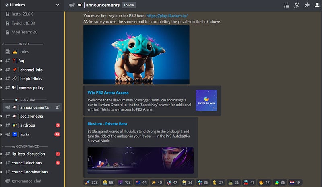The height and width of the screenshot is (187, 322).
Task: Toggle the reaction with 26
Action: pos(233,183)
